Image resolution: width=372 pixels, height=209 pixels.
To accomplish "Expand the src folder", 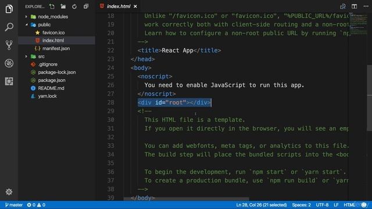I will [x=26, y=56].
